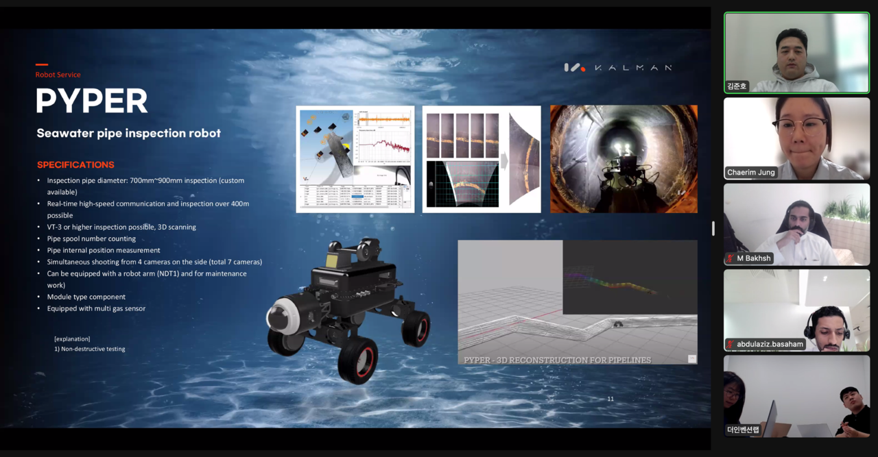Screen dimensions: 878x457
Task: Open the graph and sensor data image
Action: pyautogui.click(x=355, y=159)
